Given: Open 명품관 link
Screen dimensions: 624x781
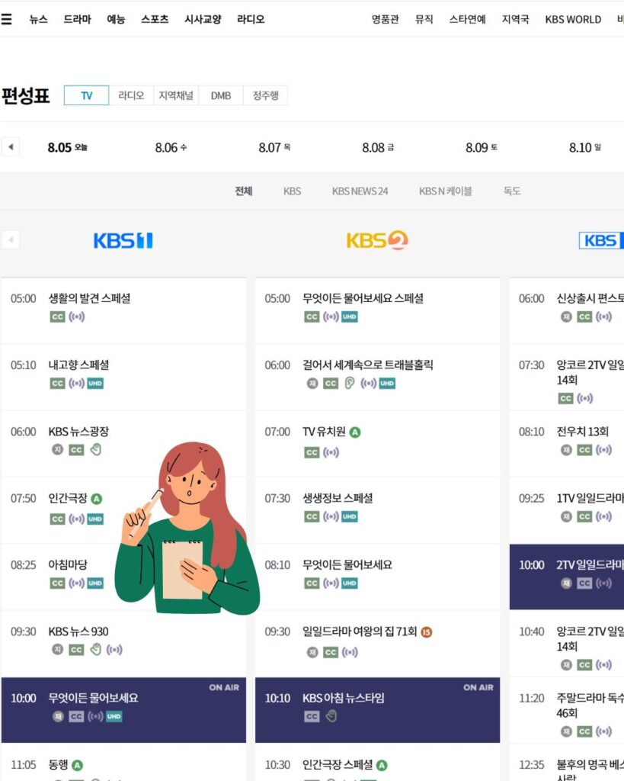Looking at the screenshot, I should (386, 19).
